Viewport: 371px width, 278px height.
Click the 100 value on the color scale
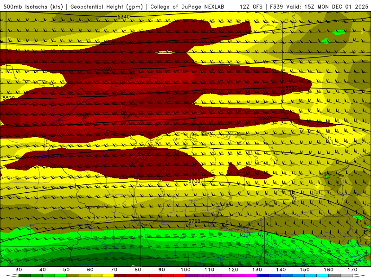pyautogui.click(x=185, y=270)
